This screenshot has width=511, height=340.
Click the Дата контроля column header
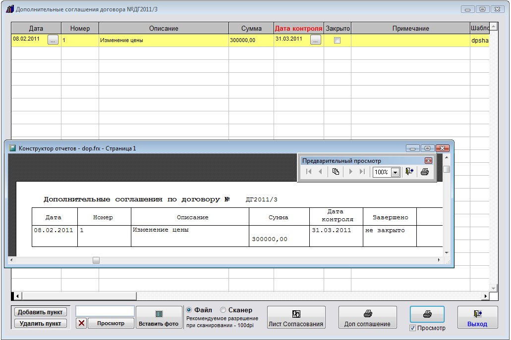pyautogui.click(x=298, y=28)
